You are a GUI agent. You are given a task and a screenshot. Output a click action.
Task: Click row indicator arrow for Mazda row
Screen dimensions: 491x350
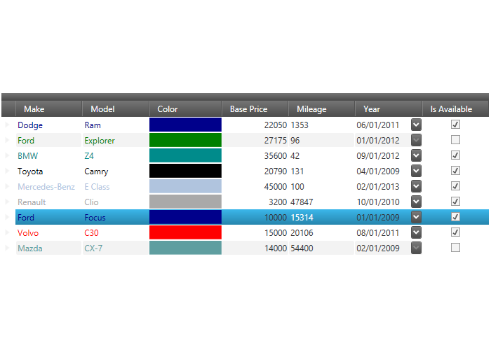point(7,248)
